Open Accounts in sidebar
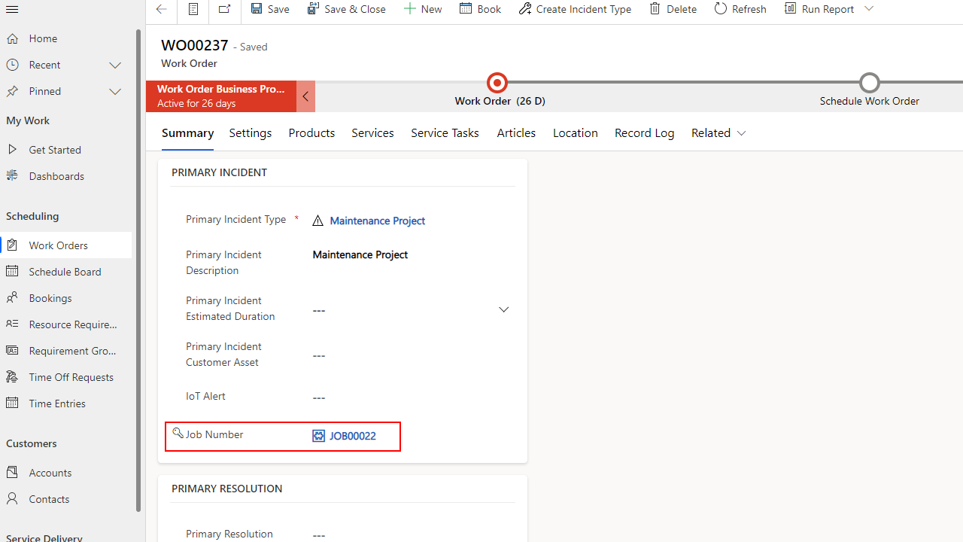This screenshot has height=542, width=963. tap(66, 473)
